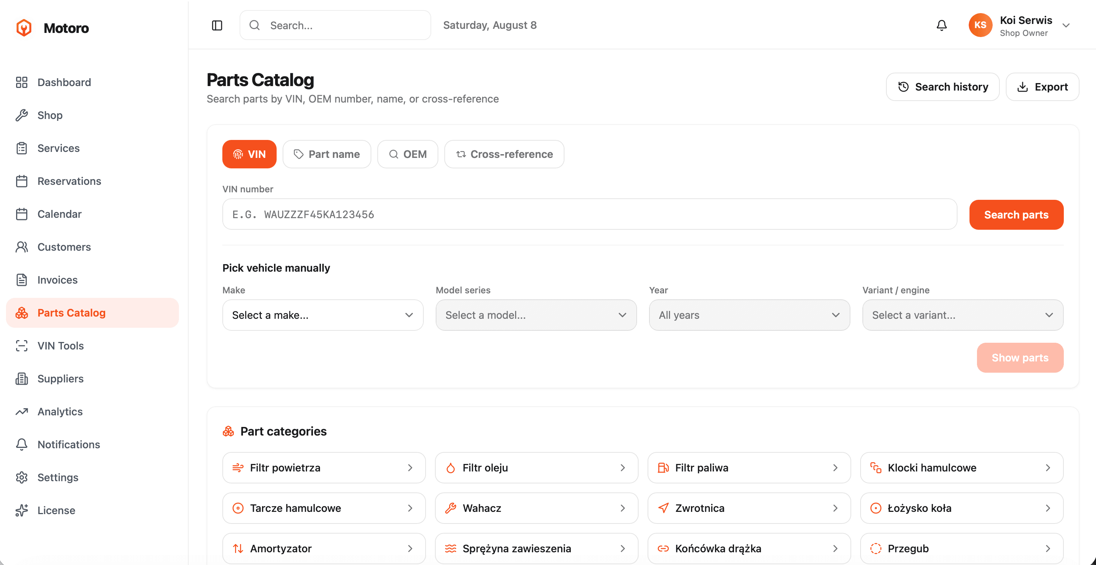The height and width of the screenshot is (565, 1096).
Task: Click the Part categories heading icon
Action: 228,431
